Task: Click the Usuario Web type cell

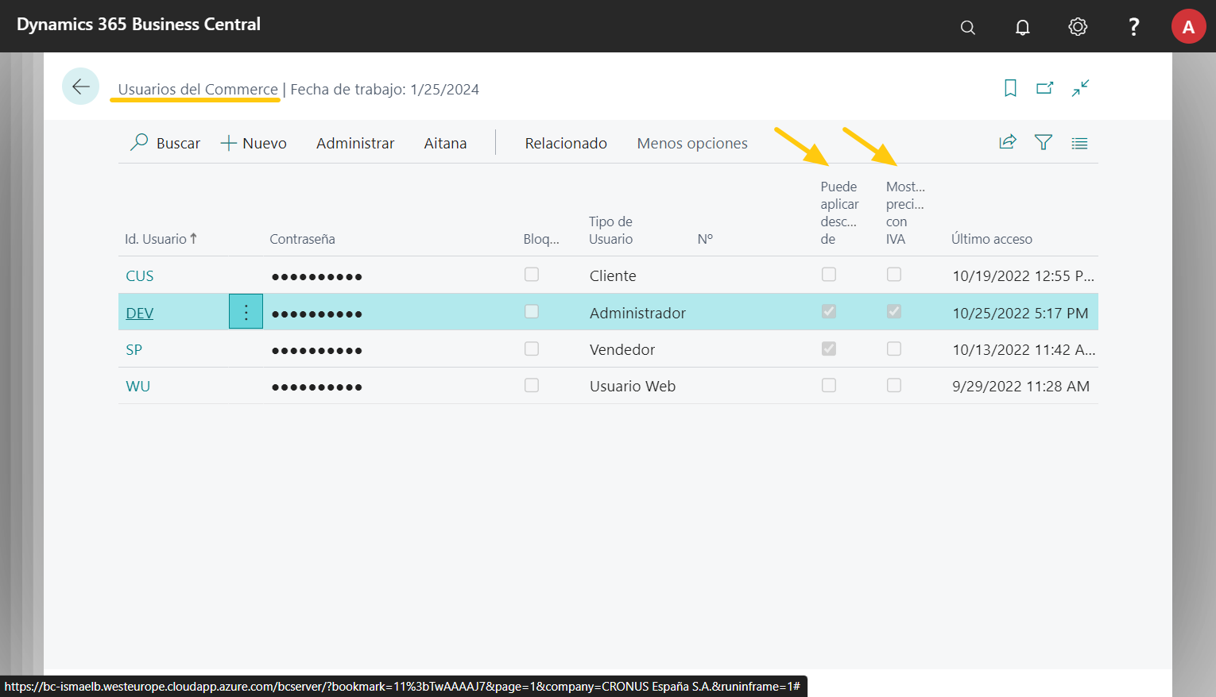Action: (633, 386)
